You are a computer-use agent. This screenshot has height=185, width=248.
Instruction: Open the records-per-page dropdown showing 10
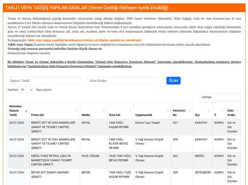(27, 90)
